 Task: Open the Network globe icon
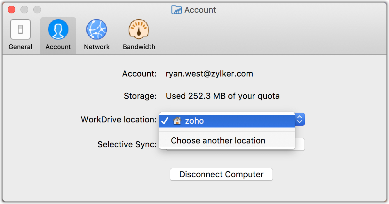97,30
